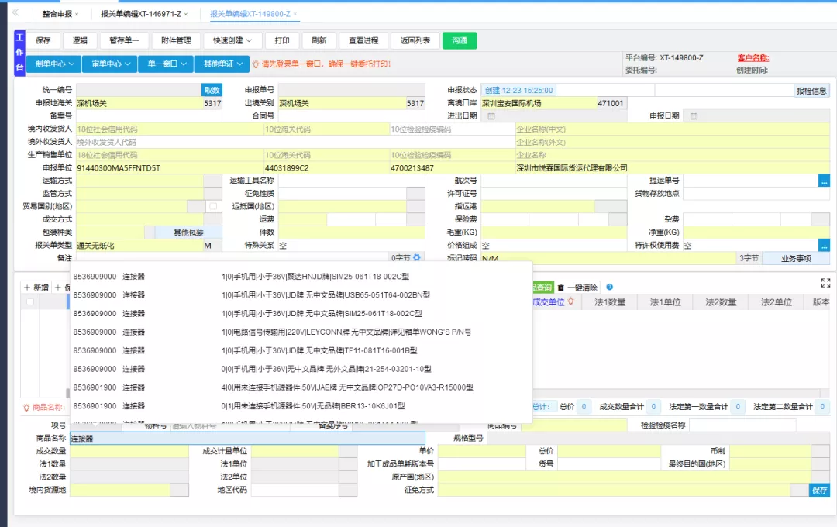
Task: Click the 逻辑 button
Action: click(80, 40)
